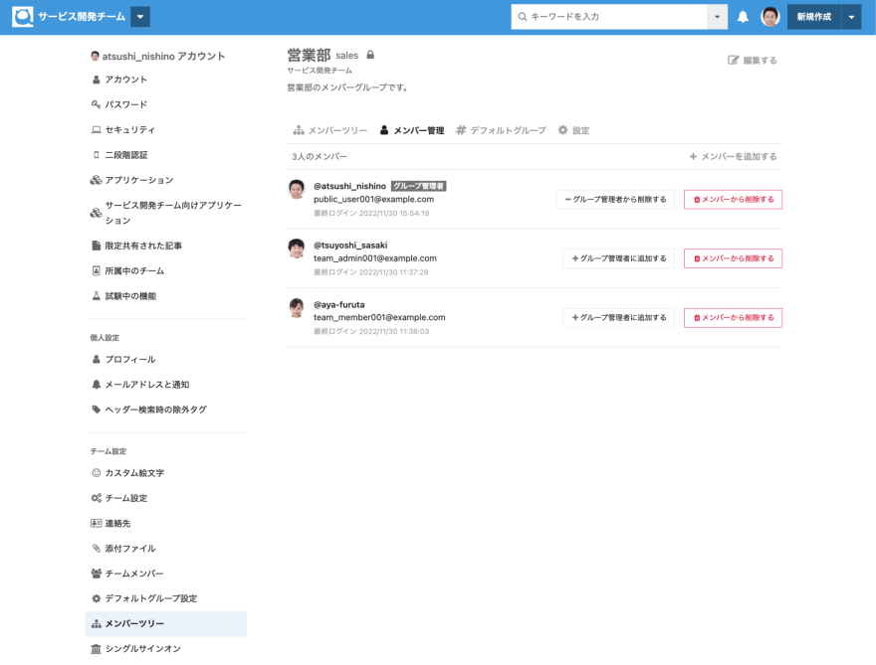The image size is (876, 665).
Task: Delete aya-furuta from members
Action: pyautogui.click(x=733, y=318)
